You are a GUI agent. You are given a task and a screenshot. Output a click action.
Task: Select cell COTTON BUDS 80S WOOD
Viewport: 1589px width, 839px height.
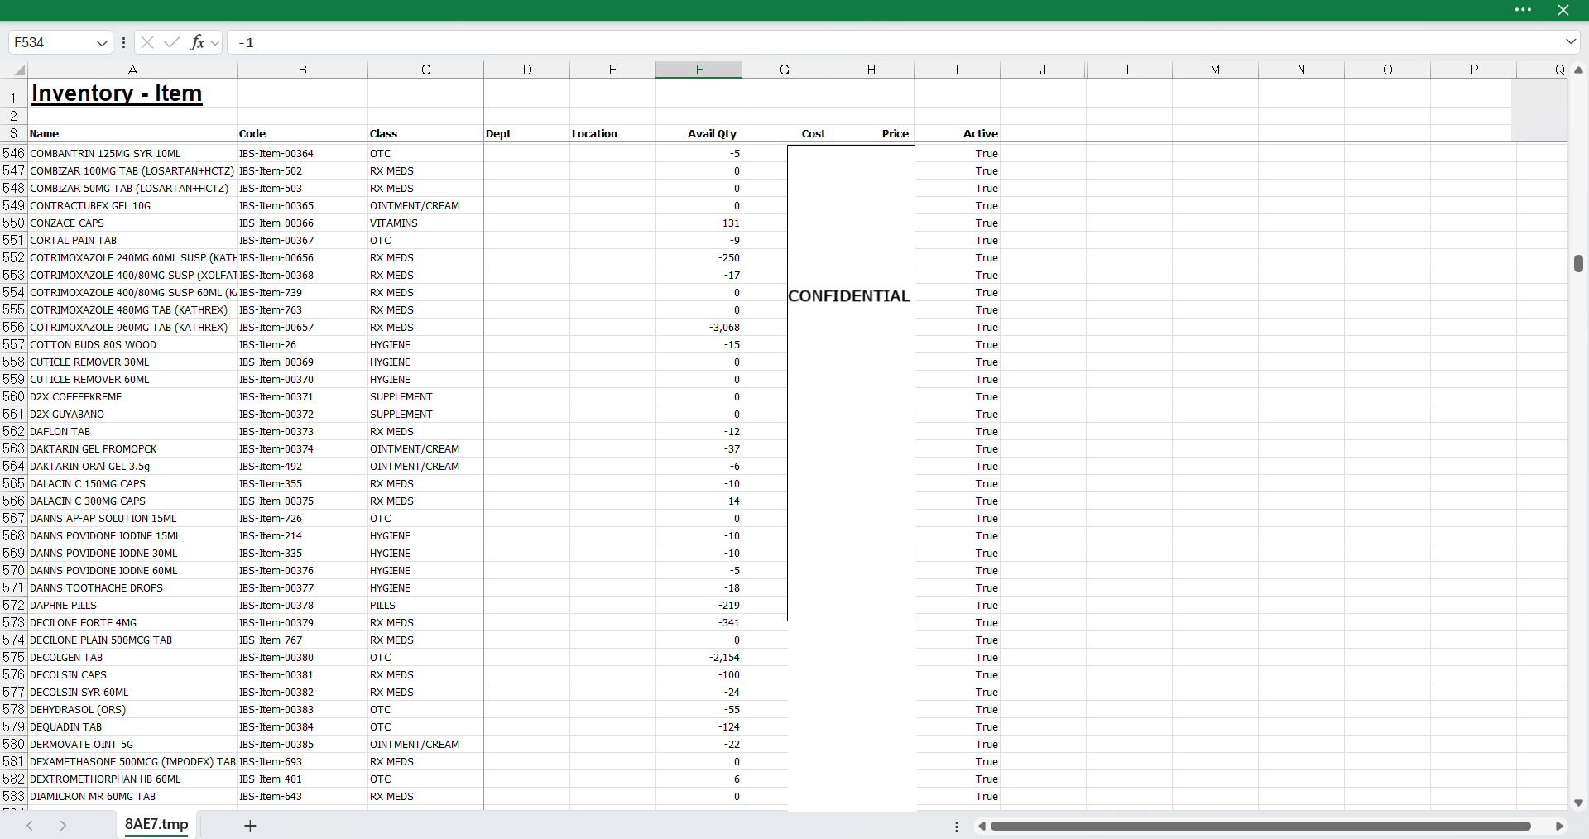click(x=132, y=345)
